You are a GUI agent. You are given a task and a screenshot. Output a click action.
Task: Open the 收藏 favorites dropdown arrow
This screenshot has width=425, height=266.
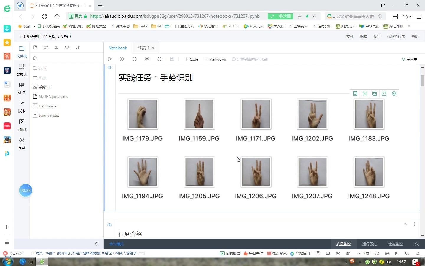[x=34, y=26]
